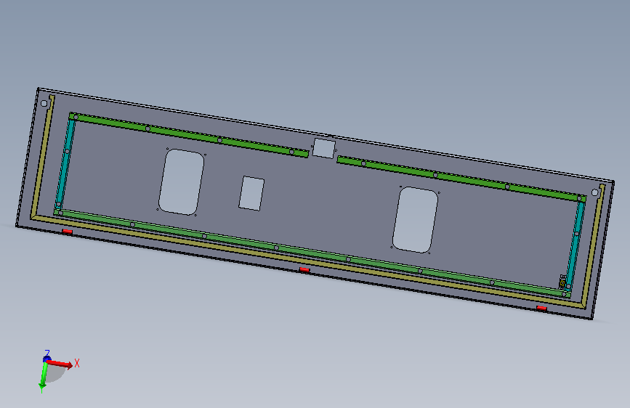Select the olive gasket strip along bottom edge
630x408 pixels.
pyautogui.click(x=307, y=264)
